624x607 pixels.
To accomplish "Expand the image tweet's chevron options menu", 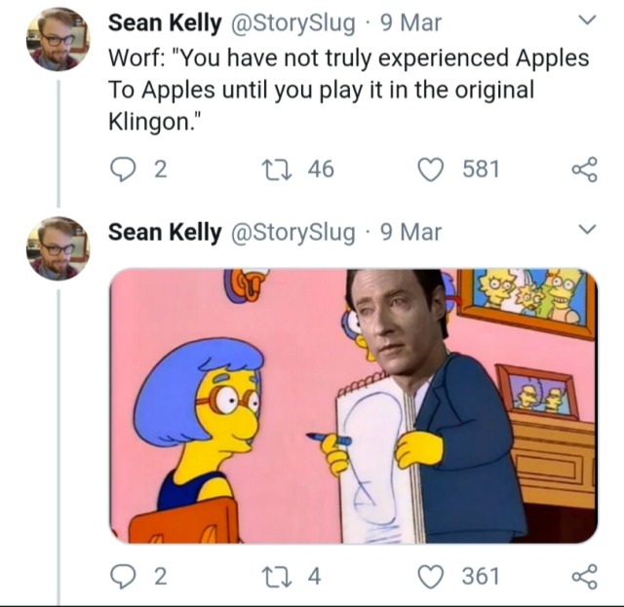I will point(586,231).
